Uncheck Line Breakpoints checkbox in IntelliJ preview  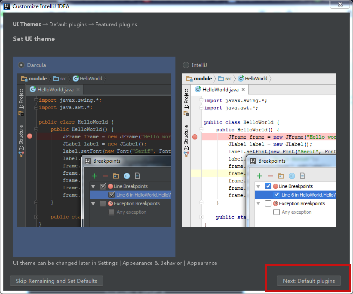point(268,186)
